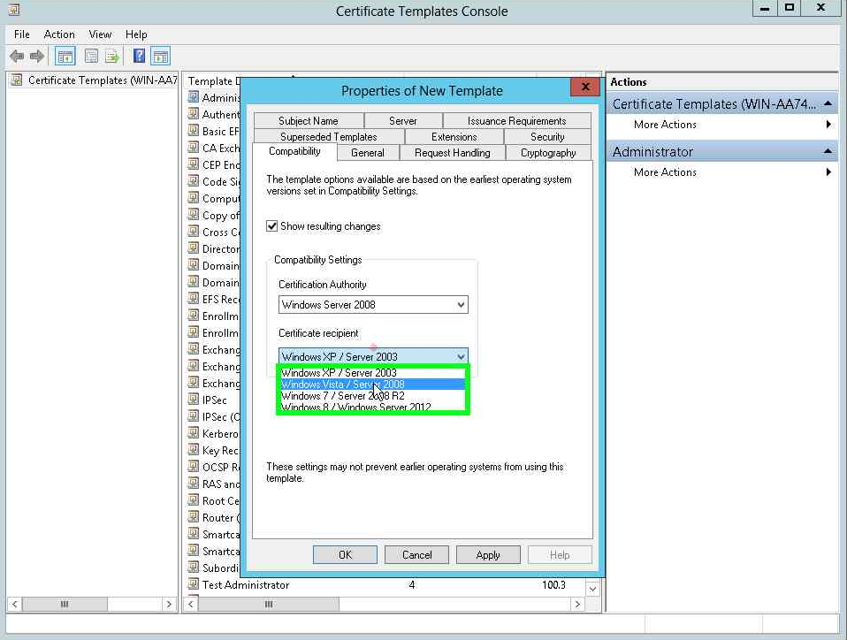This screenshot has width=847, height=640.
Task: Collapse the Administrator actions section
Action: (828, 152)
